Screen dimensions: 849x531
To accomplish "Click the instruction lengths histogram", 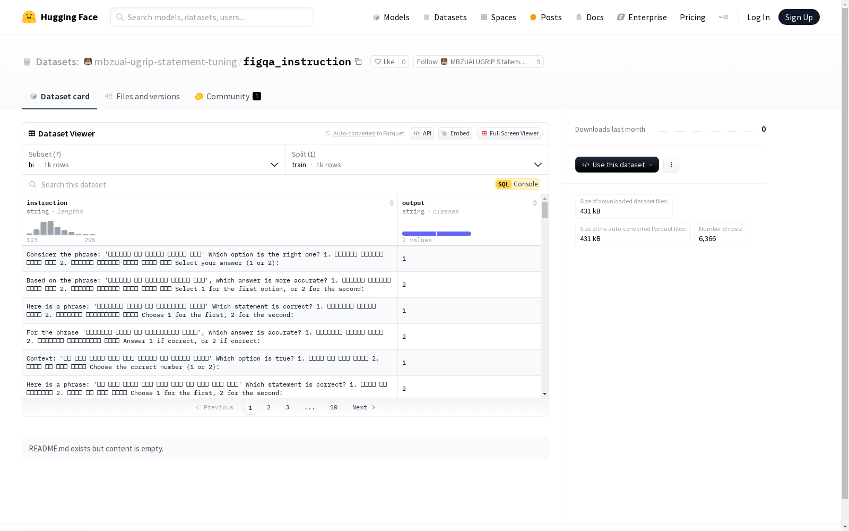I will tap(61, 228).
